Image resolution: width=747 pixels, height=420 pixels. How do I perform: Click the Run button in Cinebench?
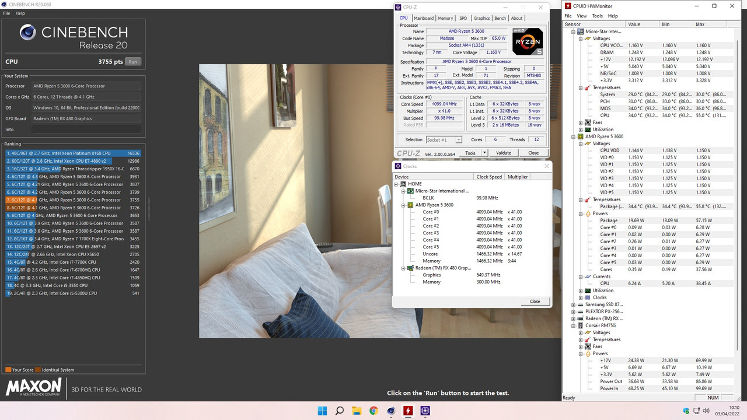133,61
